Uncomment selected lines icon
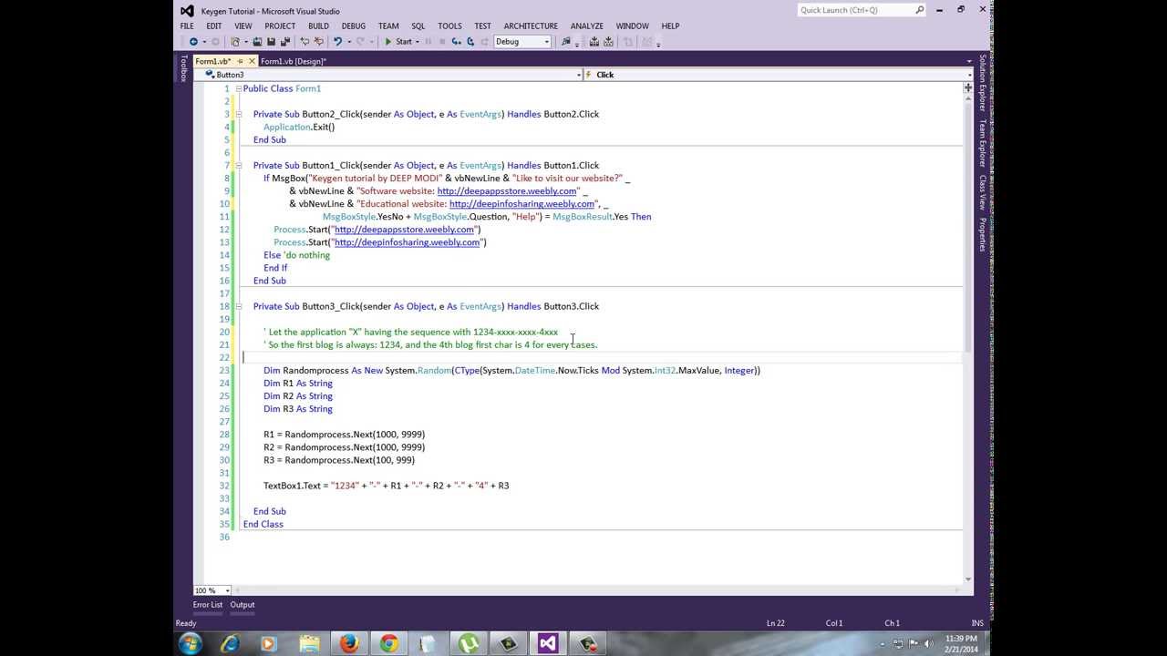Viewport: 1167px width, 656px height. pyautogui.click(x=319, y=41)
